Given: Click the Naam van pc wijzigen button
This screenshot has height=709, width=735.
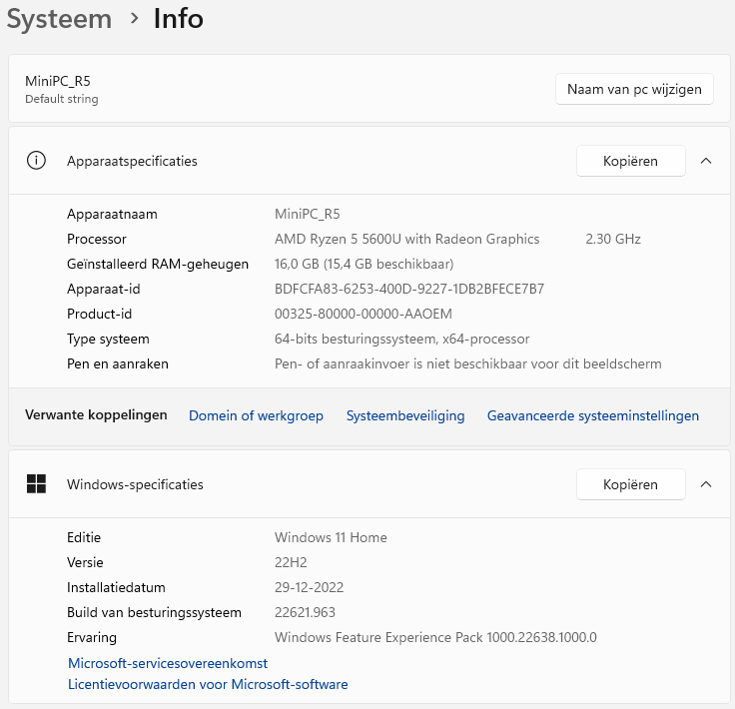Looking at the screenshot, I should coord(634,89).
